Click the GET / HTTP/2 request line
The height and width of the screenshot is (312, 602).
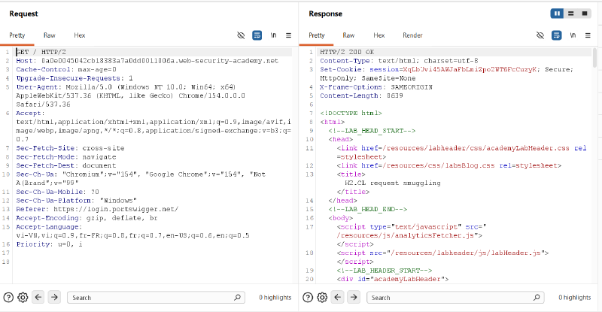(41, 52)
